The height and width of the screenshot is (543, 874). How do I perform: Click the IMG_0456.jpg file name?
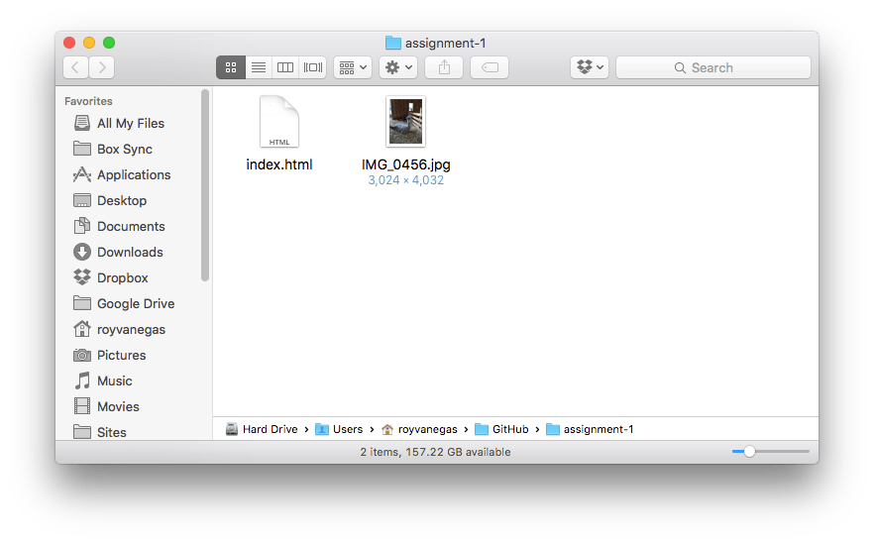click(406, 164)
